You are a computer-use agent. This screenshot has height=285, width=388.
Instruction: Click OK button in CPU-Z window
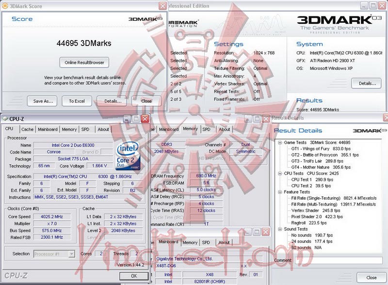134,276
